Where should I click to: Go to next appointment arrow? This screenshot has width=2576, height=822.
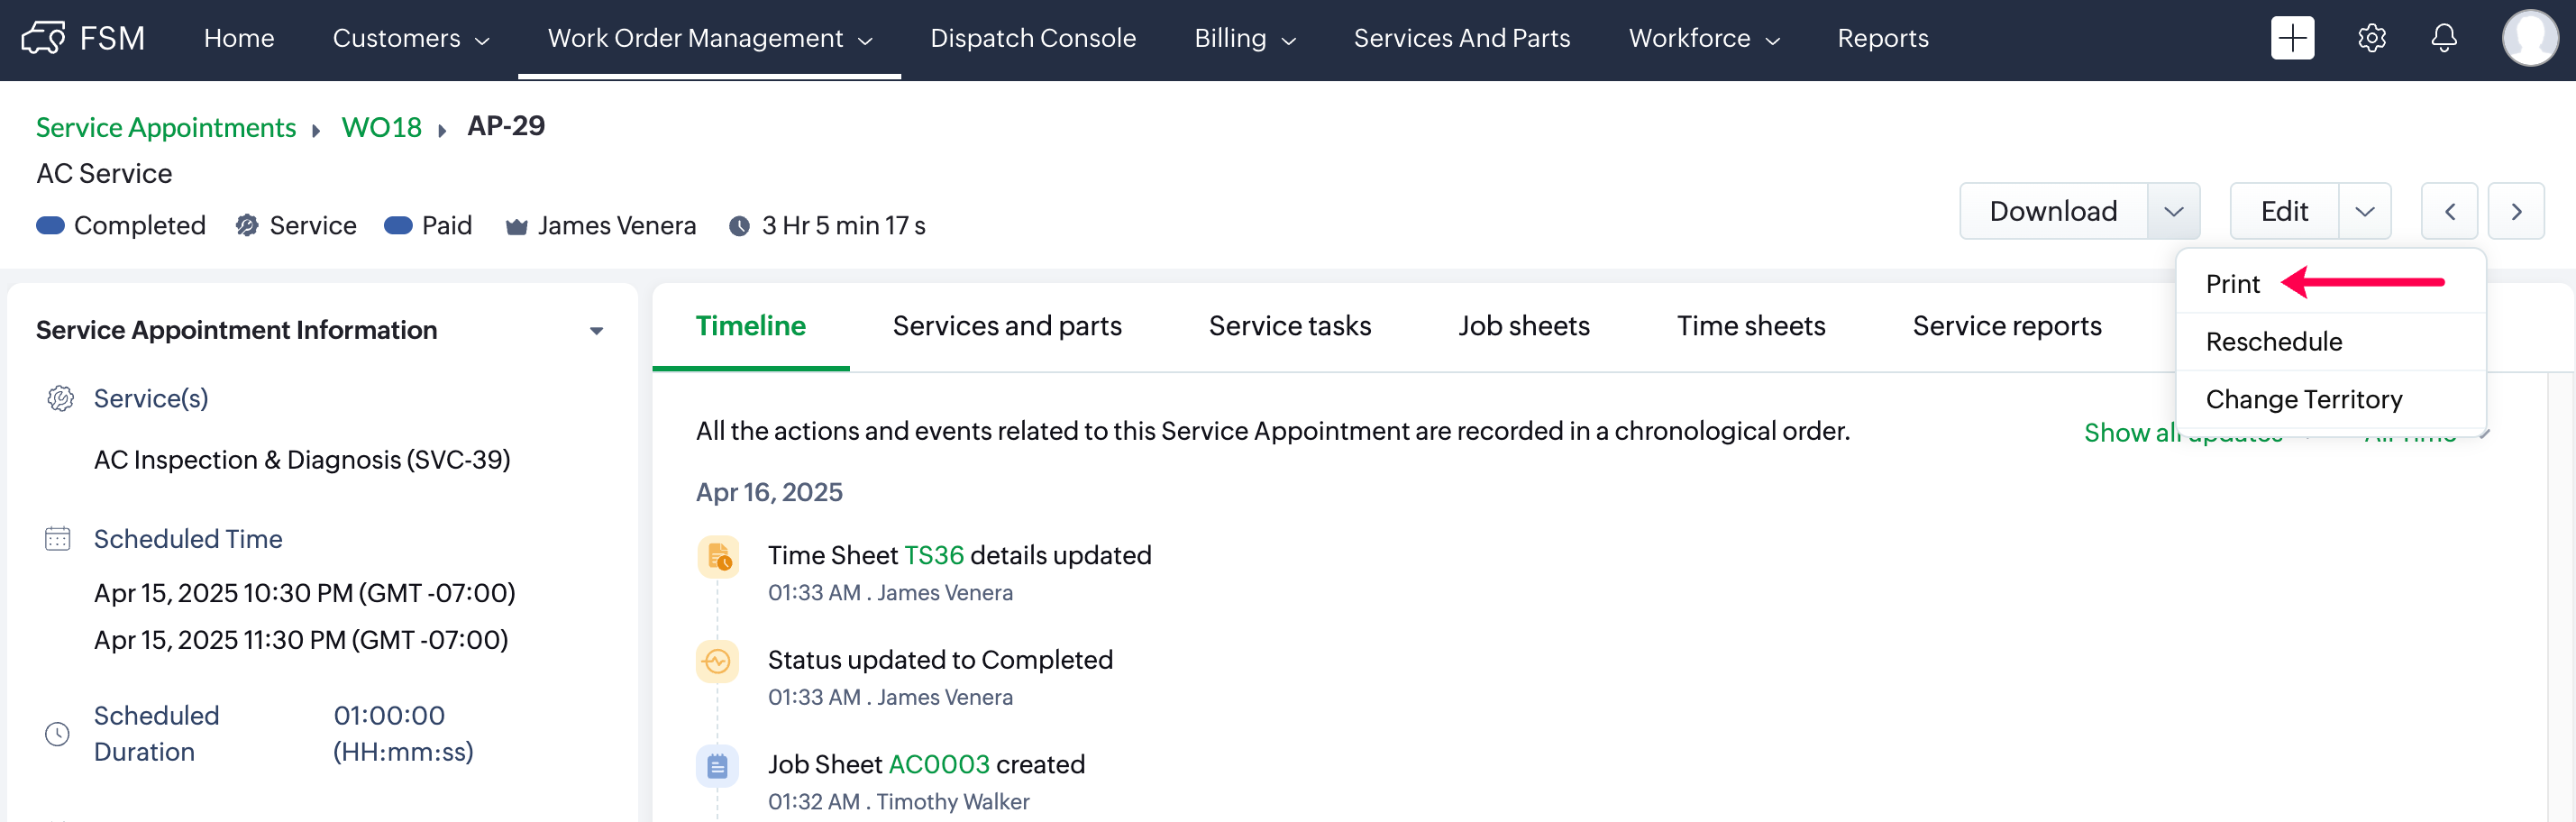2516,211
